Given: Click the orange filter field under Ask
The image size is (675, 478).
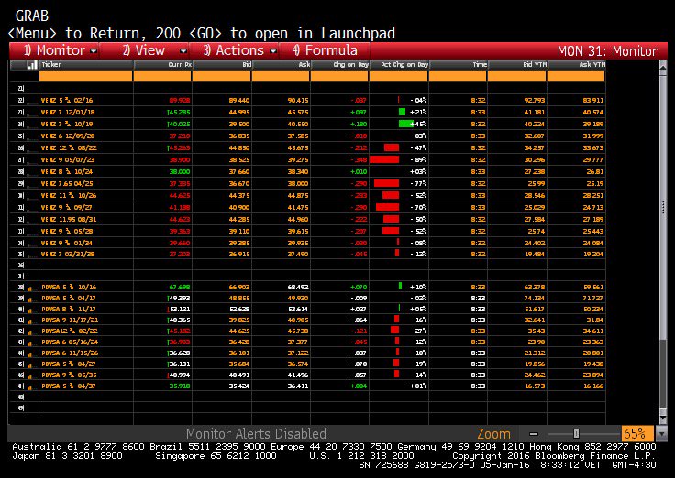Looking at the screenshot, I should (x=281, y=76).
